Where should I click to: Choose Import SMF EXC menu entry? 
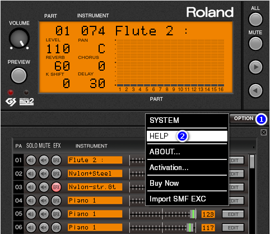tap(187, 199)
